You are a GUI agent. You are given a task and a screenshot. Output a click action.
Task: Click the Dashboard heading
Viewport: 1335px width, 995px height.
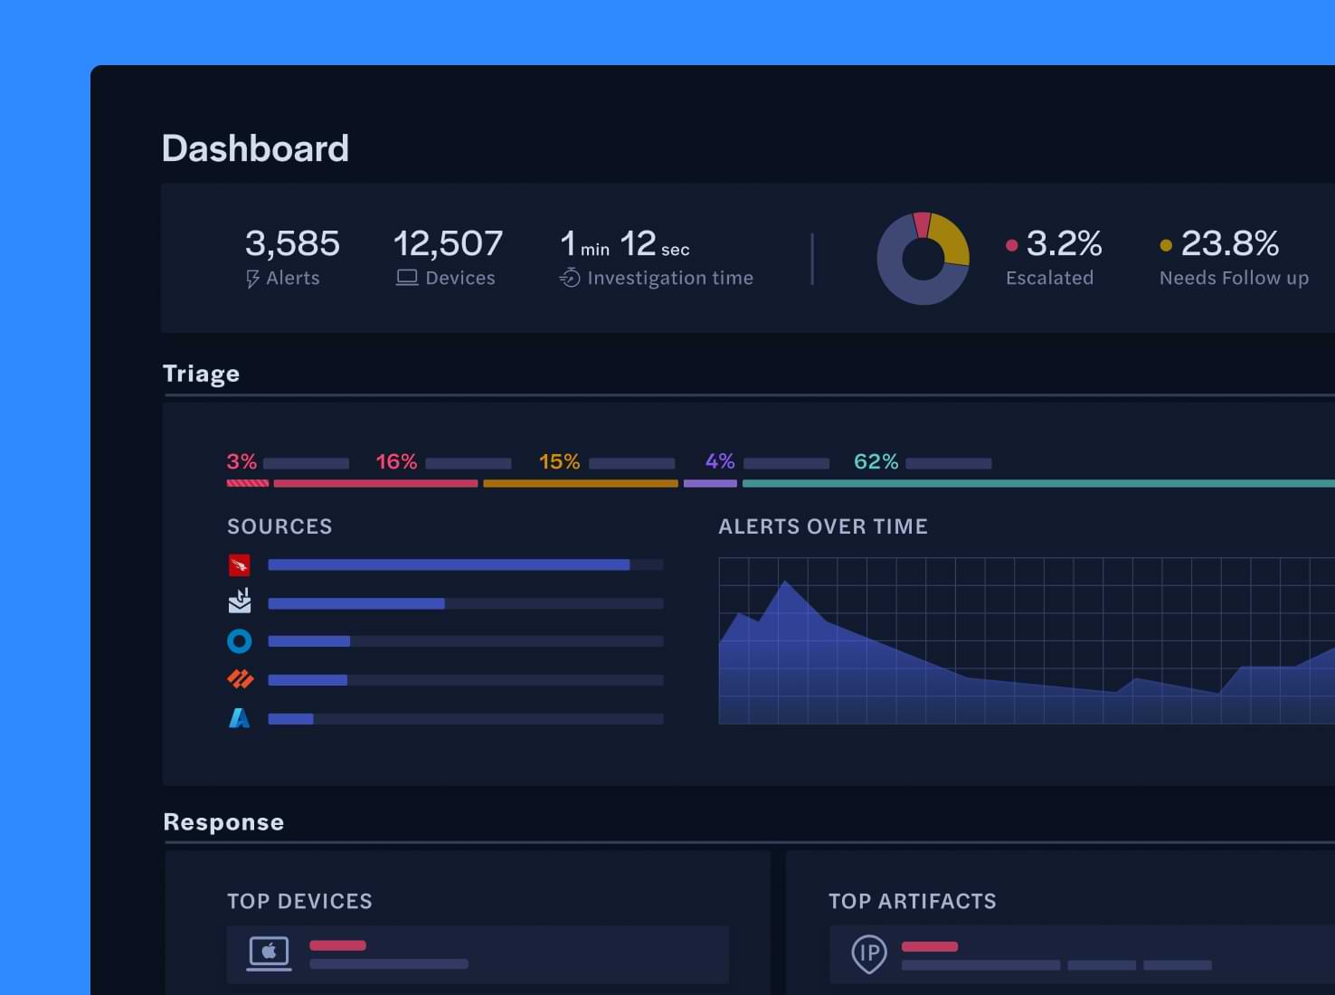[255, 148]
